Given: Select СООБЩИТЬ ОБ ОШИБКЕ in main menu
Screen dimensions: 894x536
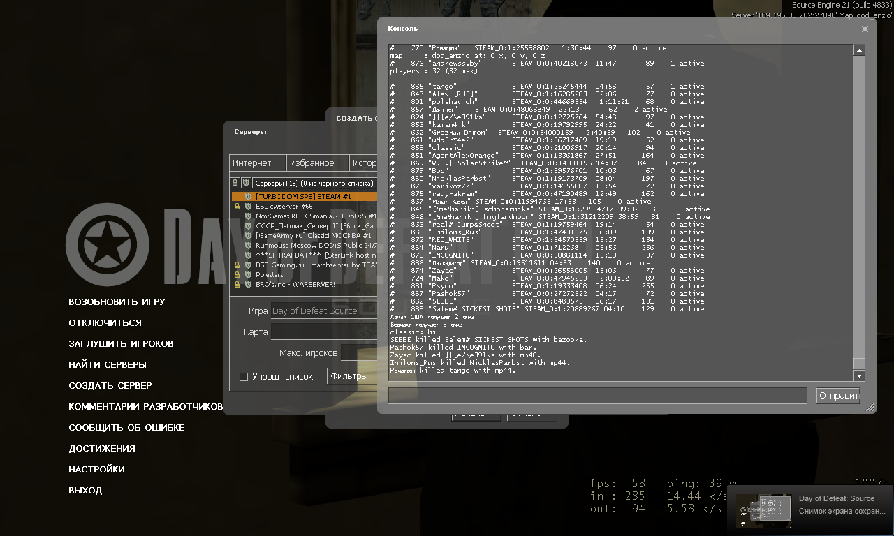Looking at the screenshot, I should pyautogui.click(x=126, y=428).
